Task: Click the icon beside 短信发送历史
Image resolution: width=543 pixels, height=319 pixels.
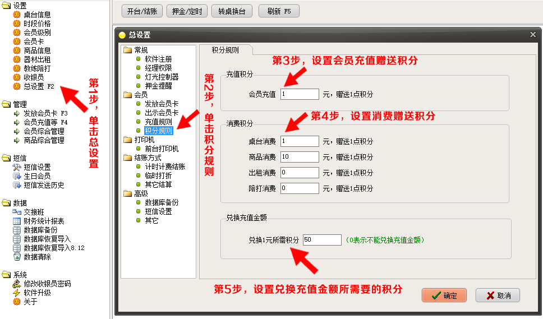Action: 17,186
